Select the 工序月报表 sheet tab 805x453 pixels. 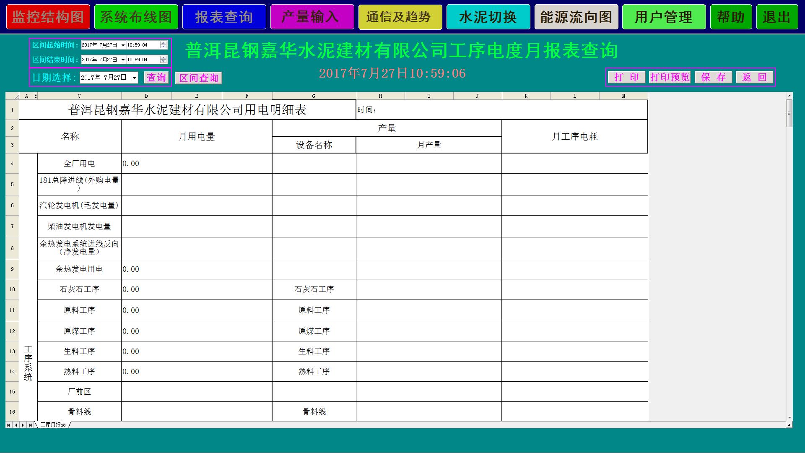tap(53, 425)
